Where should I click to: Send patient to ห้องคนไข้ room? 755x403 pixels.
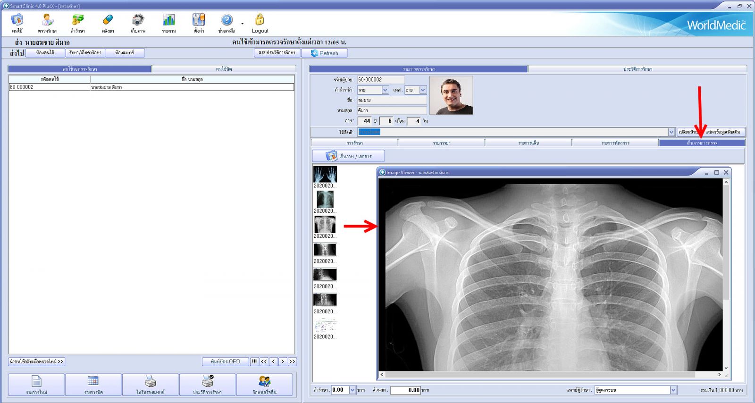coord(45,53)
